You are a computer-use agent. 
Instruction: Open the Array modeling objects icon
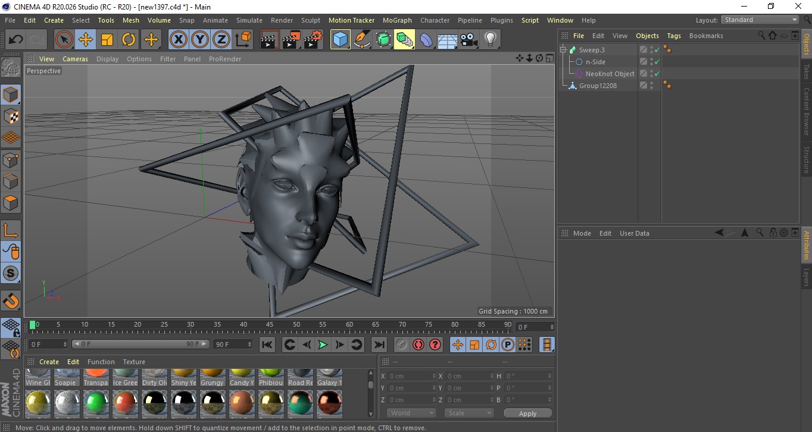click(x=405, y=40)
